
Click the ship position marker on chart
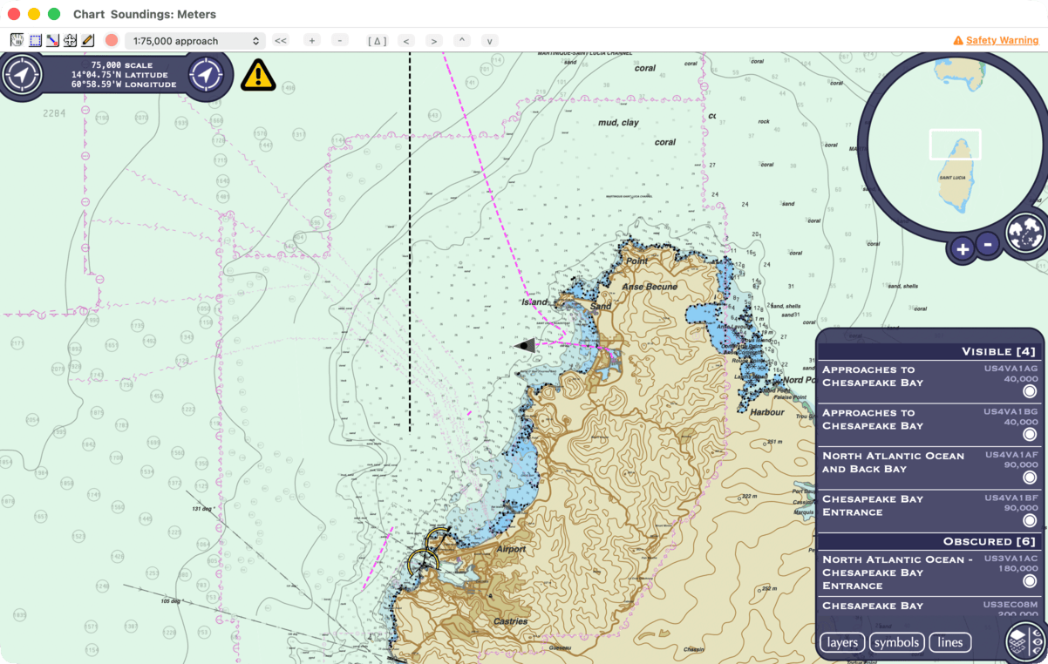[x=525, y=346]
